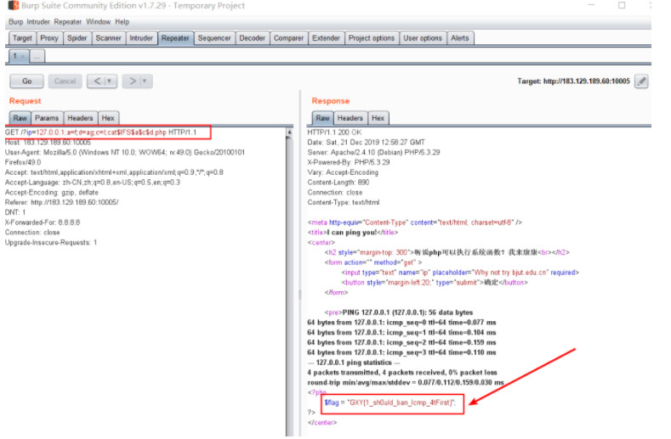Open the Help menu

pyautogui.click(x=122, y=22)
